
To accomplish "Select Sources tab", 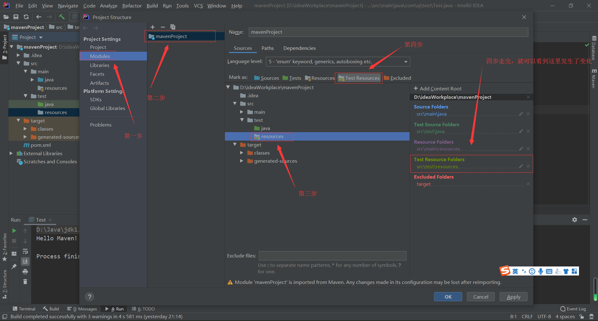I will point(243,48).
